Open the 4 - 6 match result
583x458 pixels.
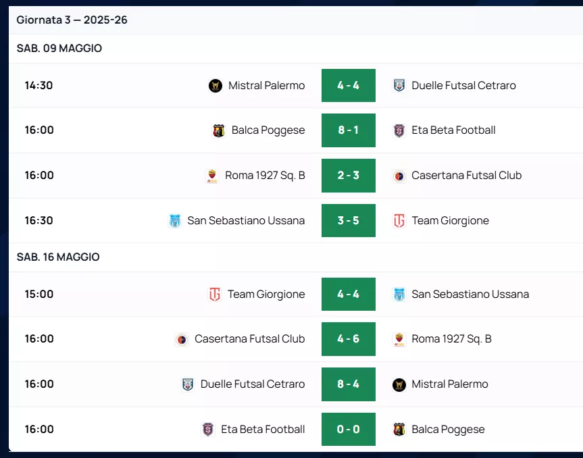(x=349, y=339)
